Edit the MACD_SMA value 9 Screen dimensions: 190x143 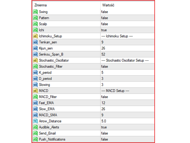[x=102, y=115]
